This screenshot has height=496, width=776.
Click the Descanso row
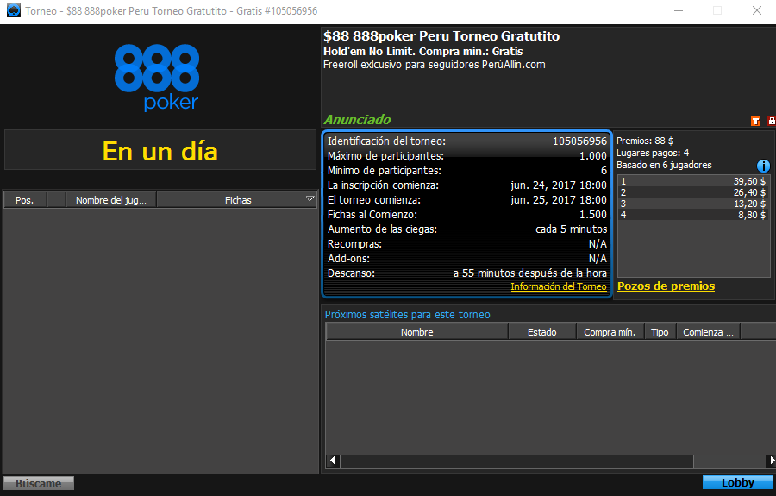[466, 273]
